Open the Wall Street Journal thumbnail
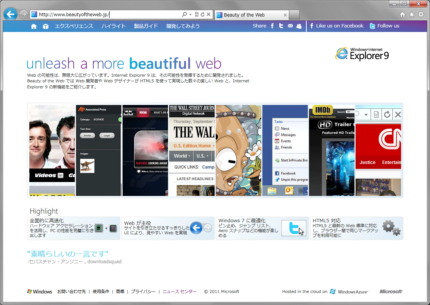The width and height of the screenshot is (430, 305). point(192,150)
